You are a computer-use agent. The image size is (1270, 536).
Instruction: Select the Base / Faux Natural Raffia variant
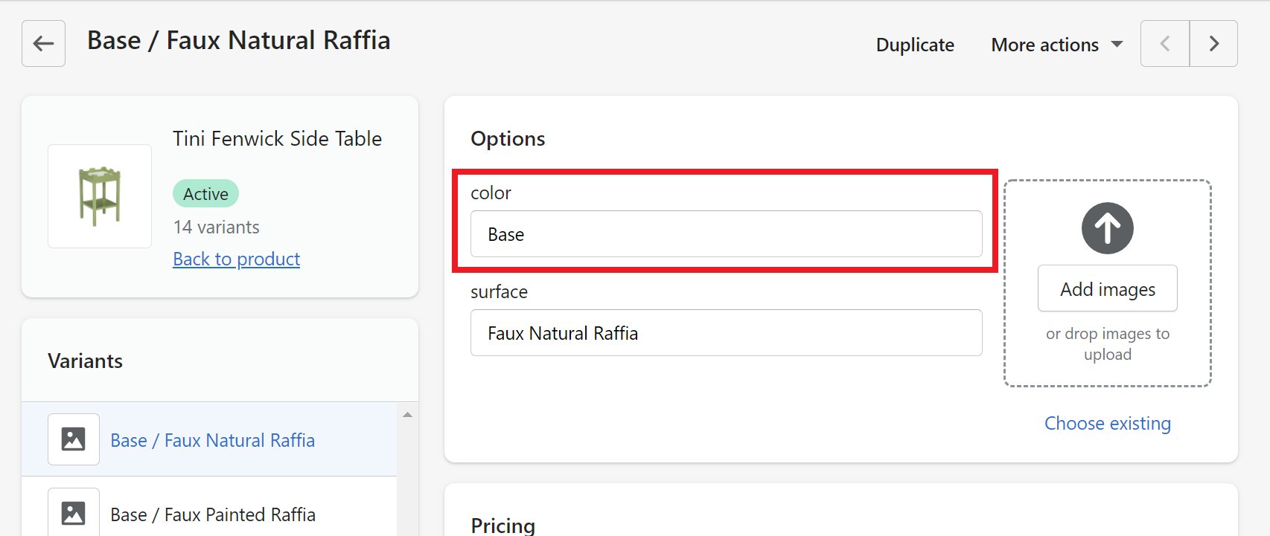point(212,440)
